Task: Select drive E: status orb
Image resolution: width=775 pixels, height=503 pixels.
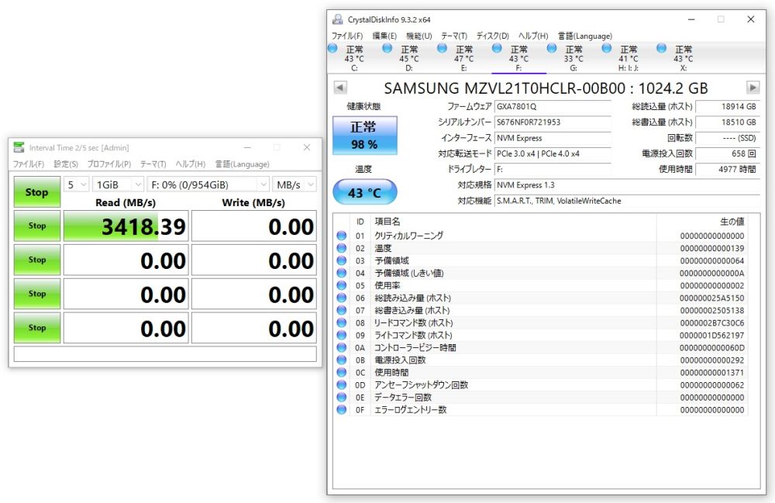Action: (x=443, y=48)
